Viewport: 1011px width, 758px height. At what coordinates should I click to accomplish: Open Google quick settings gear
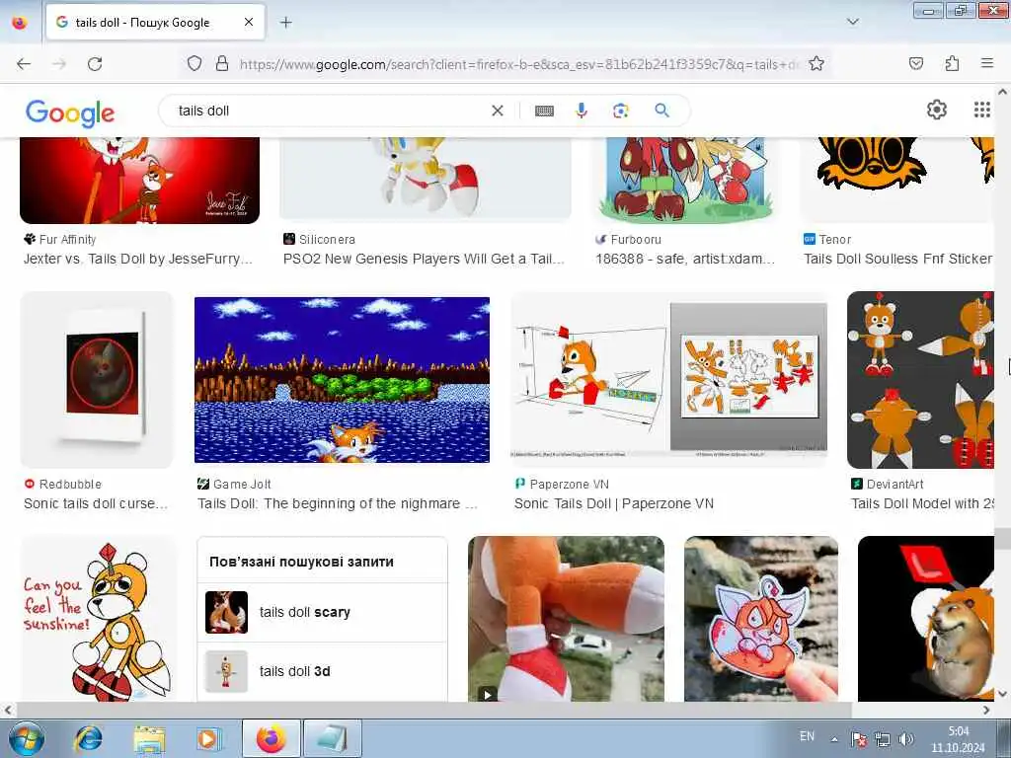click(937, 111)
